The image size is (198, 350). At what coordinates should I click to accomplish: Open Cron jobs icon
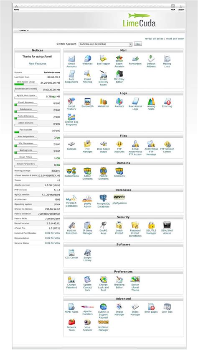[167, 308]
